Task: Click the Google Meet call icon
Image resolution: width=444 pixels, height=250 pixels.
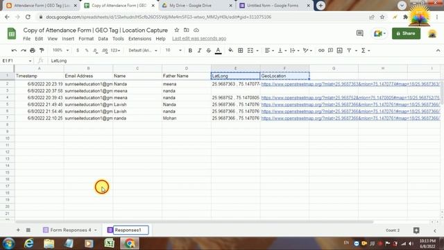Action: point(379,33)
